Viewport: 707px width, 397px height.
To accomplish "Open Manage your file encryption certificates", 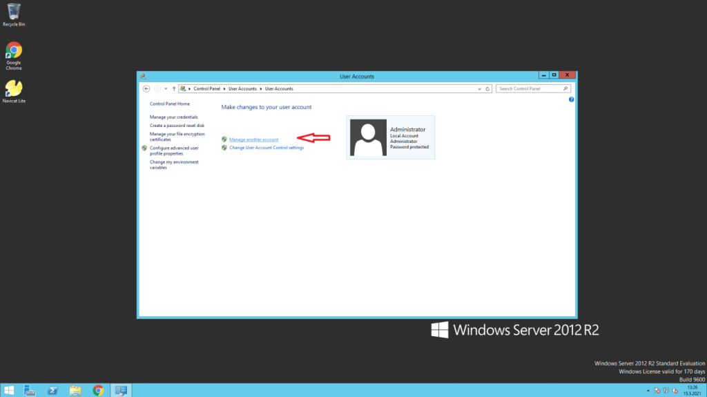I will (x=177, y=137).
